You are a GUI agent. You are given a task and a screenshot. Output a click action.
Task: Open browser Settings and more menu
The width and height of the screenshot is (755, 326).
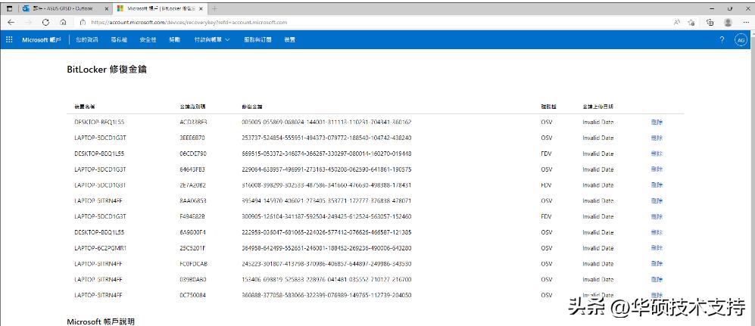745,22
